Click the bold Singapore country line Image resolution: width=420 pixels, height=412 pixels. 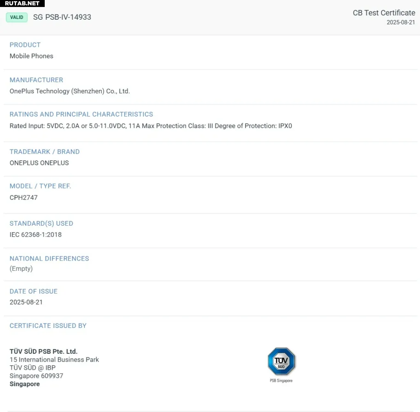click(x=25, y=384)
